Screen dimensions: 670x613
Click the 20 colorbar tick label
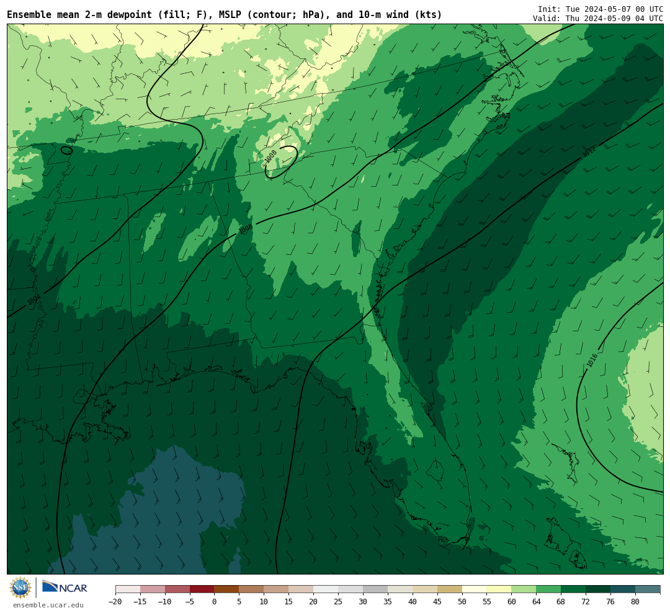click(314, 602)
